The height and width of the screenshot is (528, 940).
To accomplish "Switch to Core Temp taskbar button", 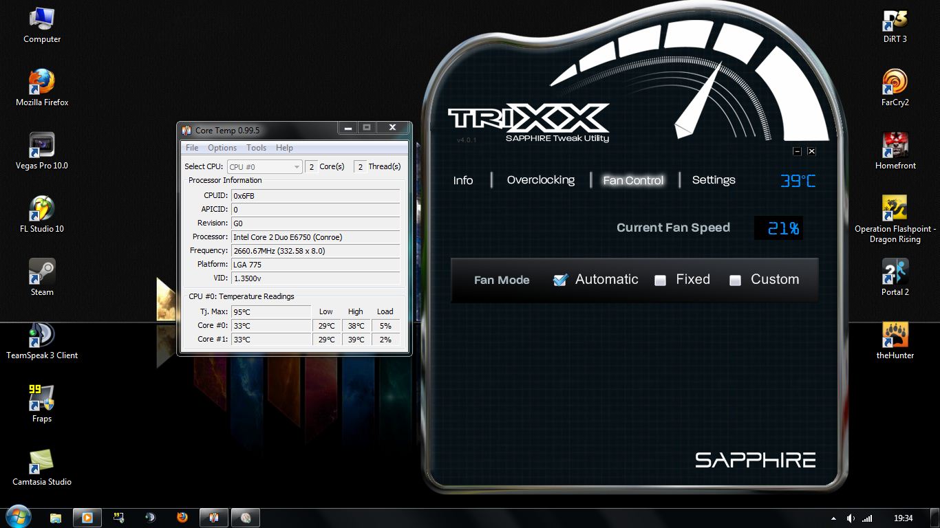I will (213, 518).
